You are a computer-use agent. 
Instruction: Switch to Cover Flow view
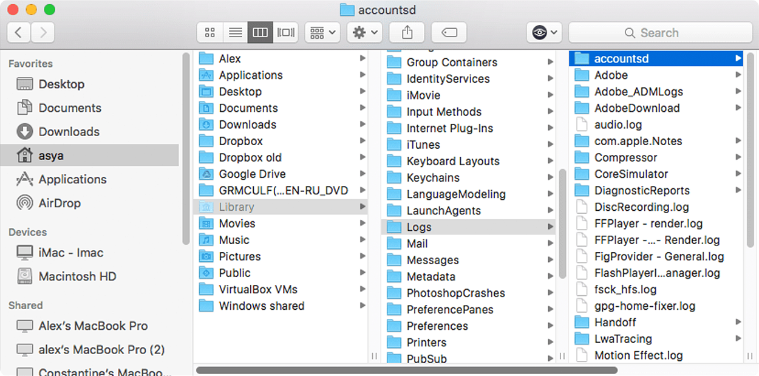click(x=285, y=32)
